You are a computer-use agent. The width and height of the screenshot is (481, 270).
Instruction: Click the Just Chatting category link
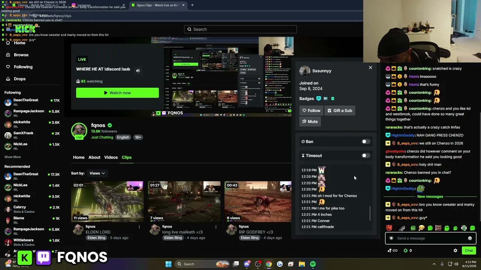[x=102, y=137]
